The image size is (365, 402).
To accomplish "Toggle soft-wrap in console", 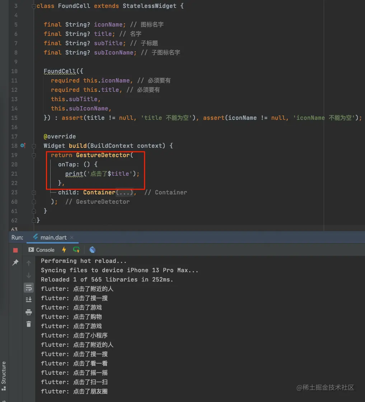I will click(x=29, y=288).
